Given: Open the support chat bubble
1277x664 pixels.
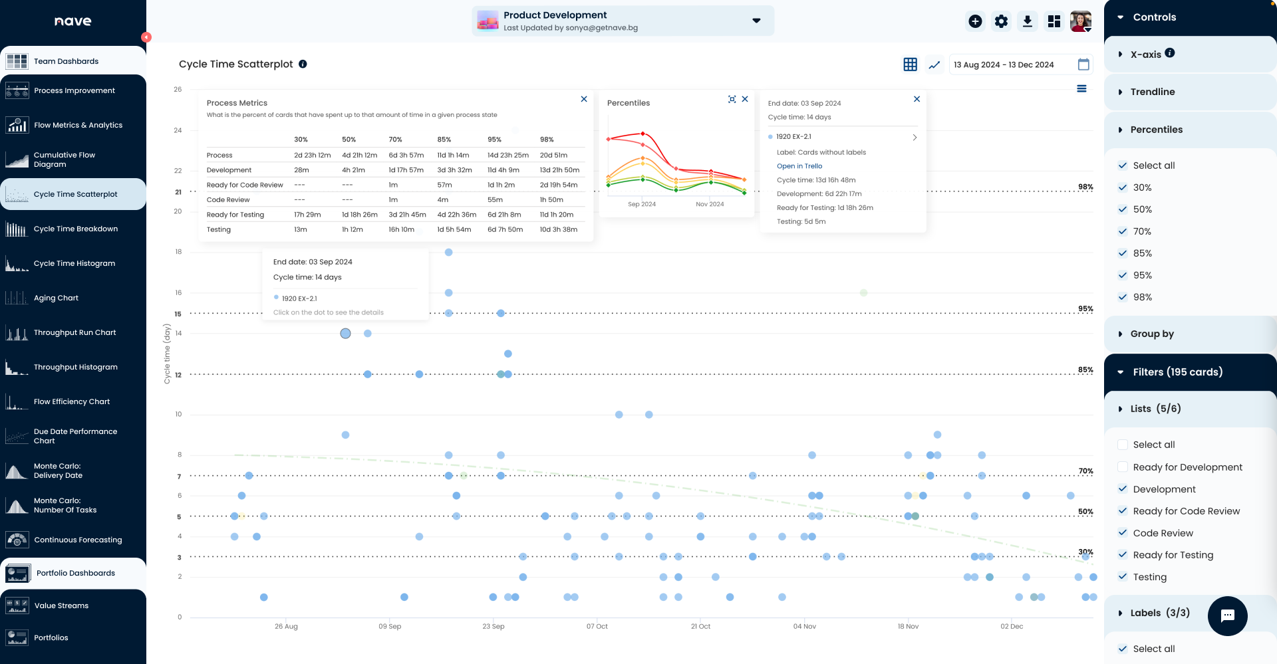Looking at the screenshot, I should (x=1227, y=616).
